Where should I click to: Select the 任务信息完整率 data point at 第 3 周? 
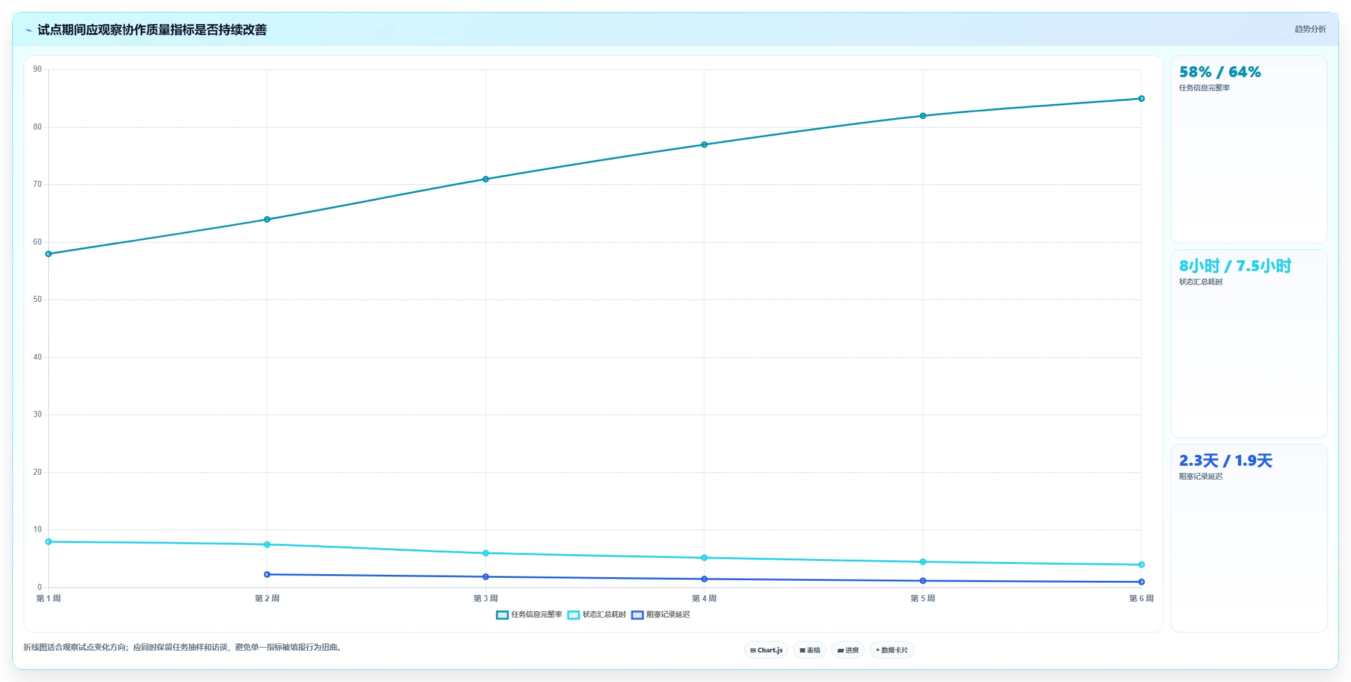[486, 179]
